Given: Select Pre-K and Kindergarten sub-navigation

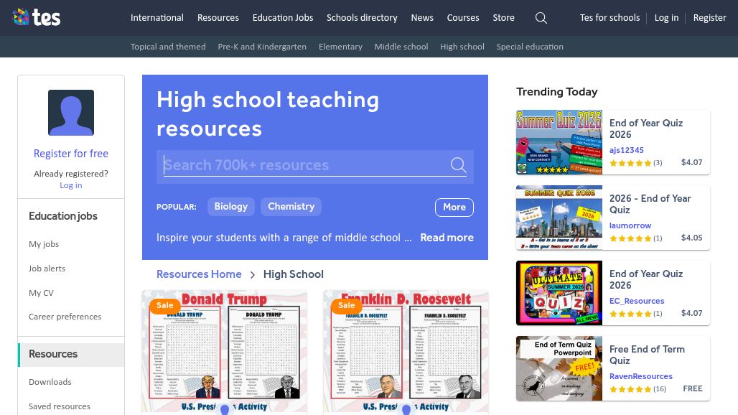Looking at the screenshot, I should click(262, 47).
